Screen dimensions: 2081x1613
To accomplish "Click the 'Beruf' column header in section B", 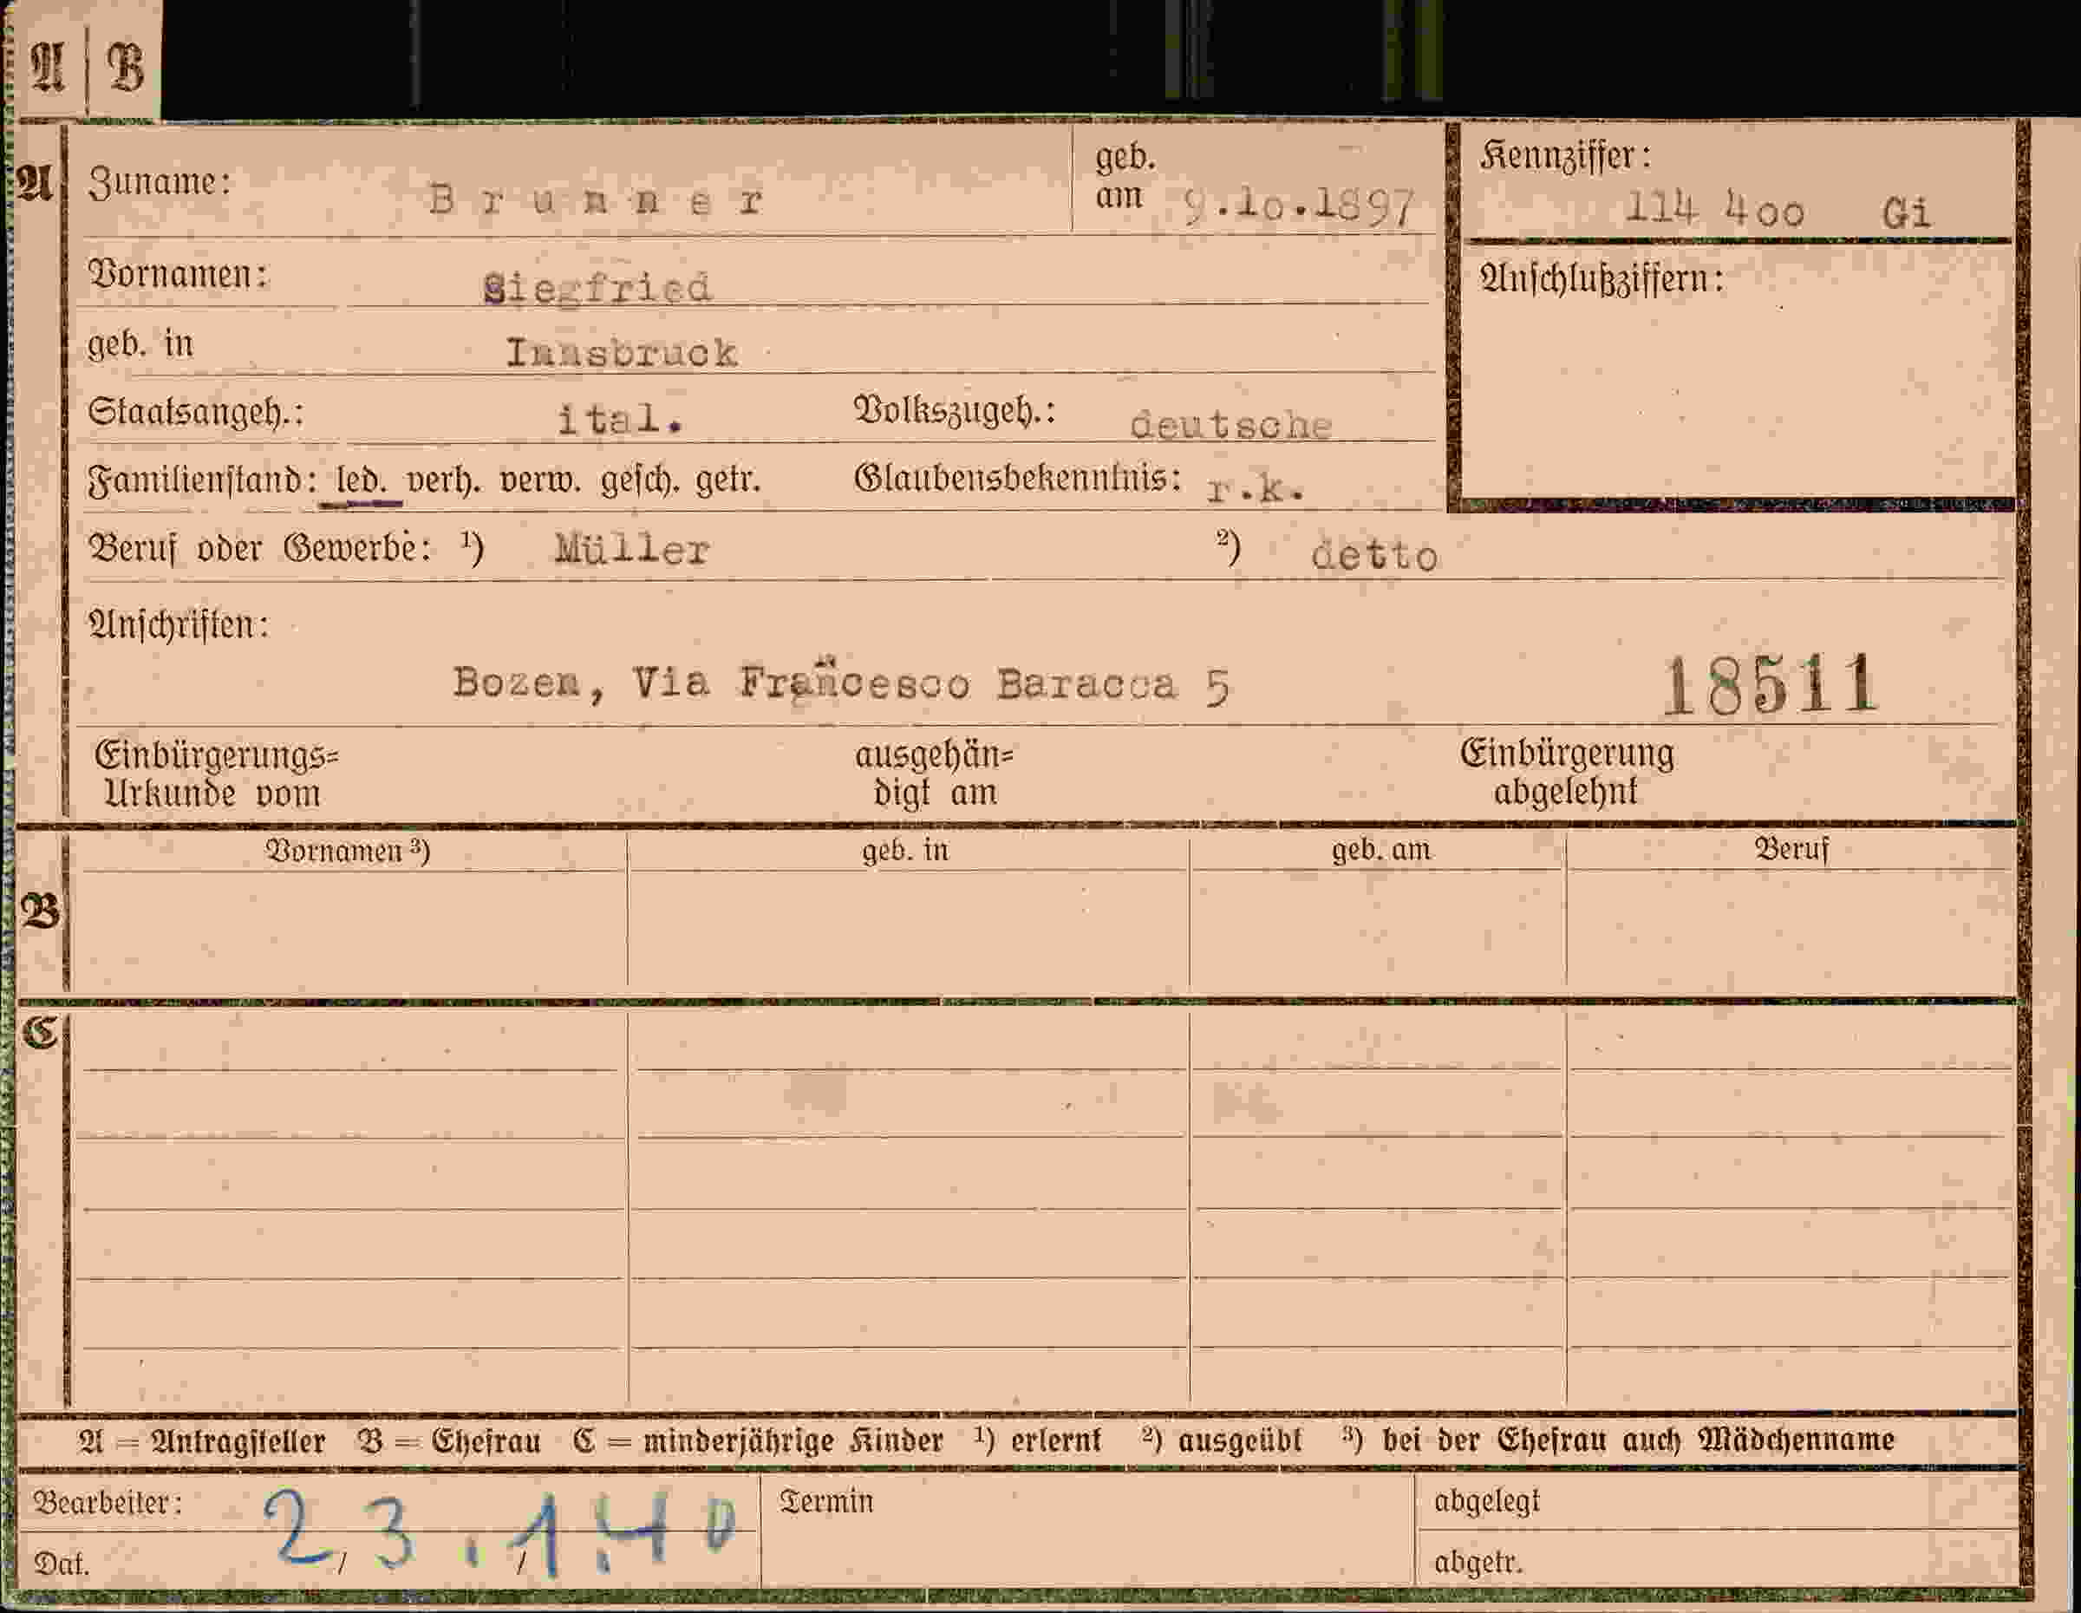I will pyautogui.click(x=1791, y=849).
